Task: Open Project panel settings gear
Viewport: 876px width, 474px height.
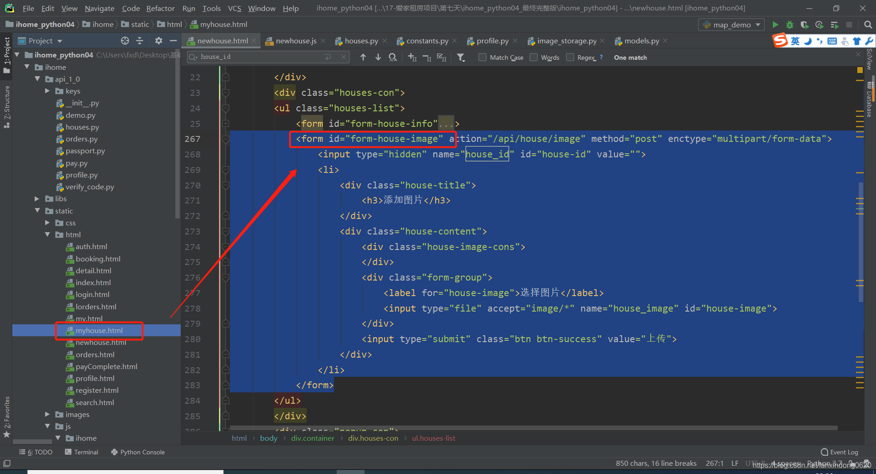Action: [x=158, y=41]
